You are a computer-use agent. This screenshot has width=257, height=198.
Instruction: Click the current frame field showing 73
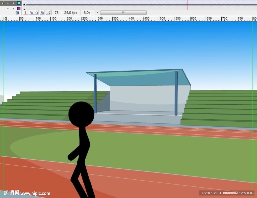click(x=56, y=13)
